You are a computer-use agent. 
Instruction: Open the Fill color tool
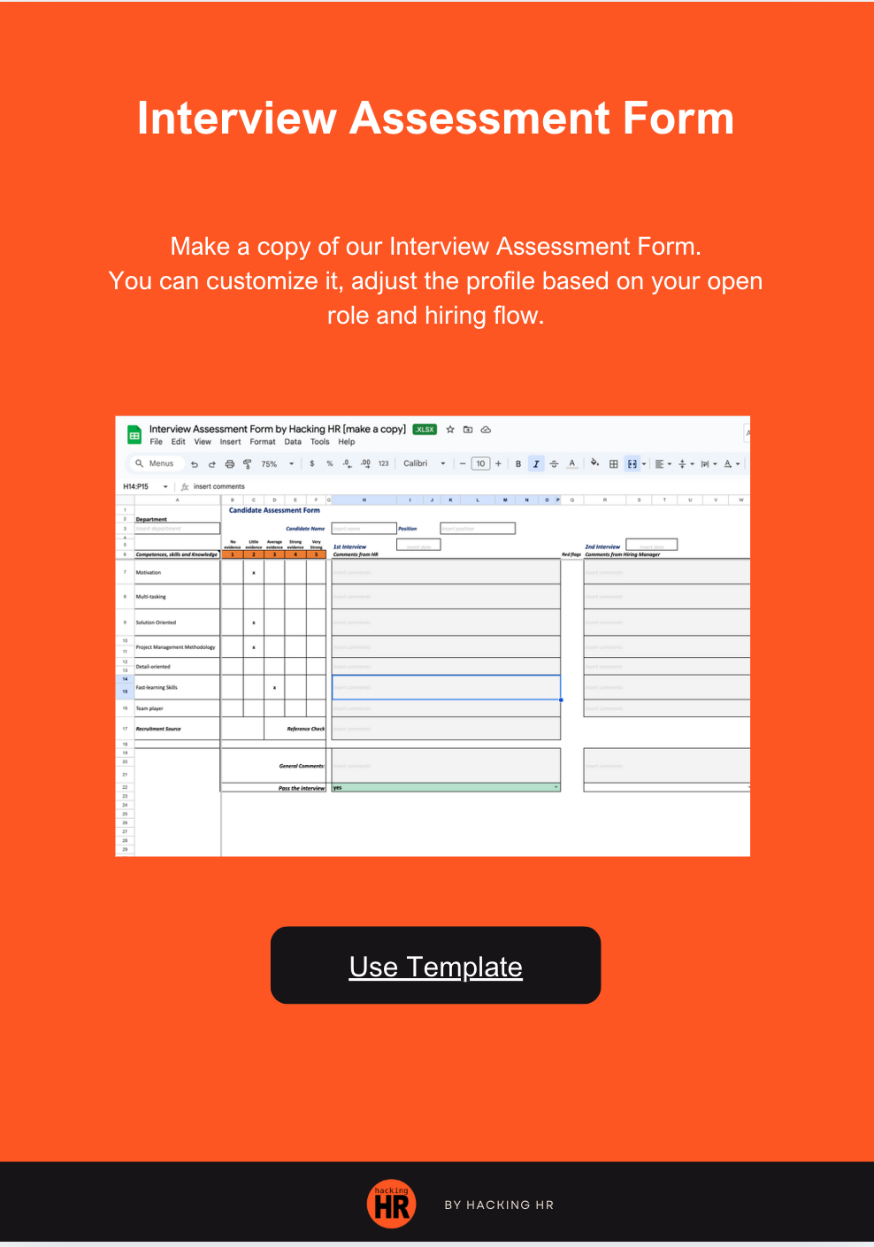pos(594,463)
